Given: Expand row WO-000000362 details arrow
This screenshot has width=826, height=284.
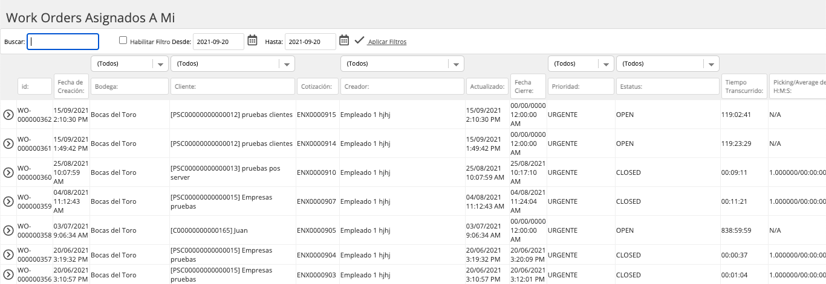Looking at the screenshot, I should [x=8, y=115].
